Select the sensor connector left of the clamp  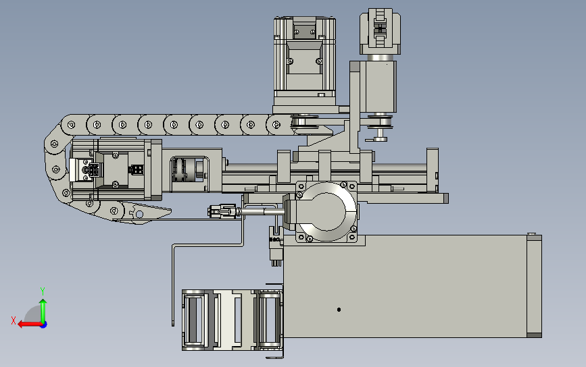coord(222,211)
